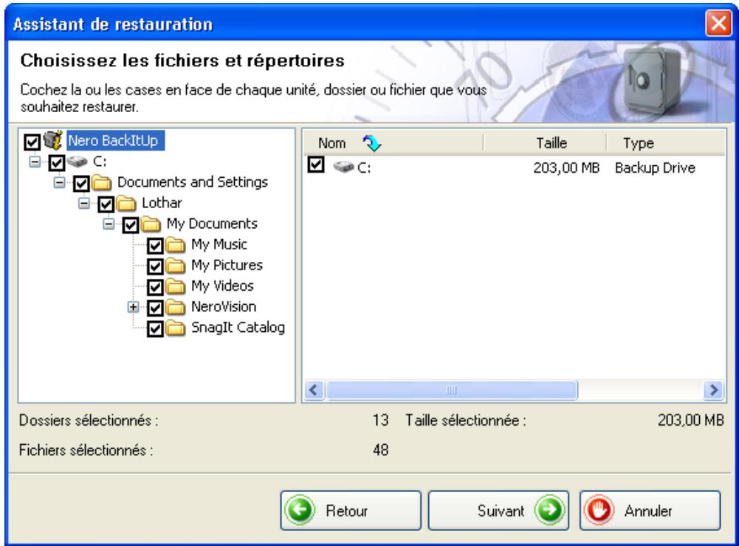Click the Lothar folder icon

[126, 203]
